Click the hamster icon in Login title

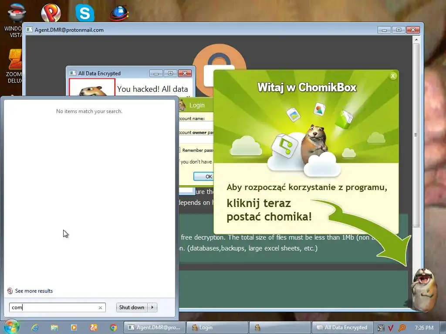(x=182, y=105)
